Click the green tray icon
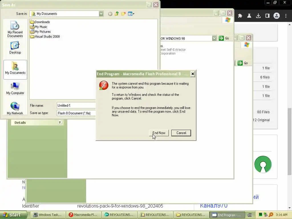Viewport: 292px width, 219px height. [260, 215]
